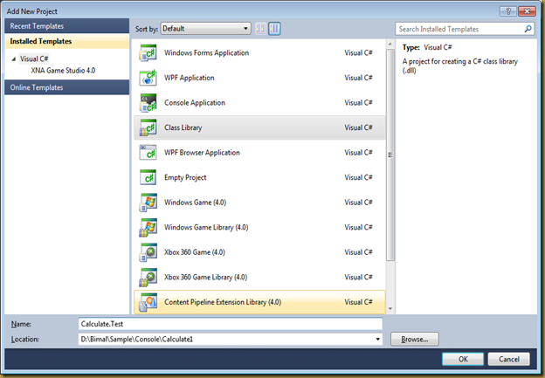Select the WPF Browser Application name text
545x378 pixels.
point(202,153)
